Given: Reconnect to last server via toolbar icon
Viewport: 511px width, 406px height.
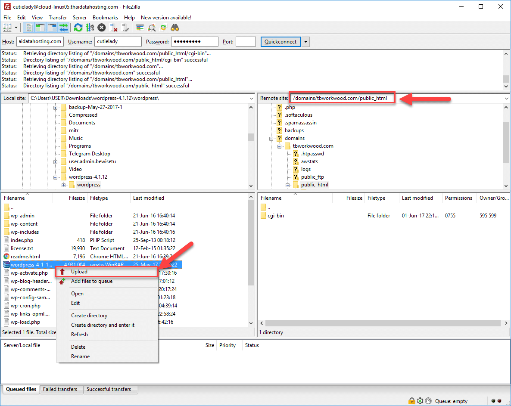Looking at the screenshot, I should pos(125,28).
